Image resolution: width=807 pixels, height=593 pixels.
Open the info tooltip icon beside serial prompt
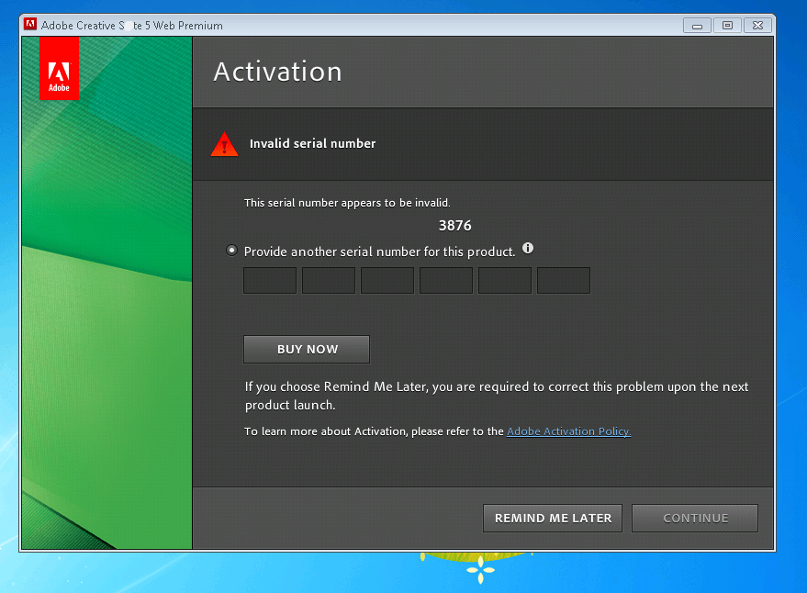pyautogui.click(x=528, y=248)
